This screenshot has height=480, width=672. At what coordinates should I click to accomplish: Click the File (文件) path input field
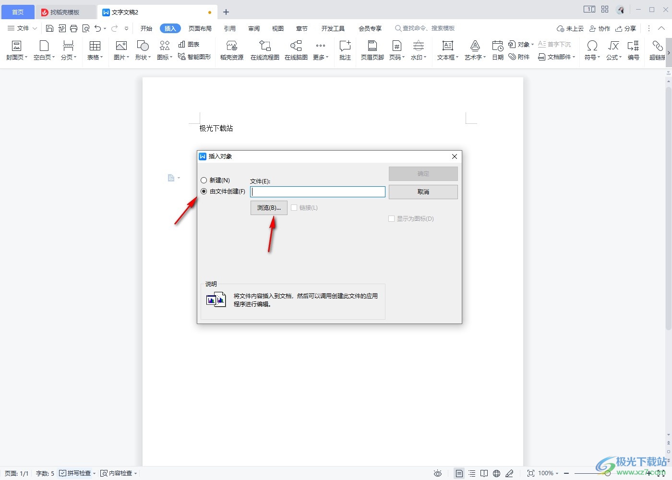[318, 192]
